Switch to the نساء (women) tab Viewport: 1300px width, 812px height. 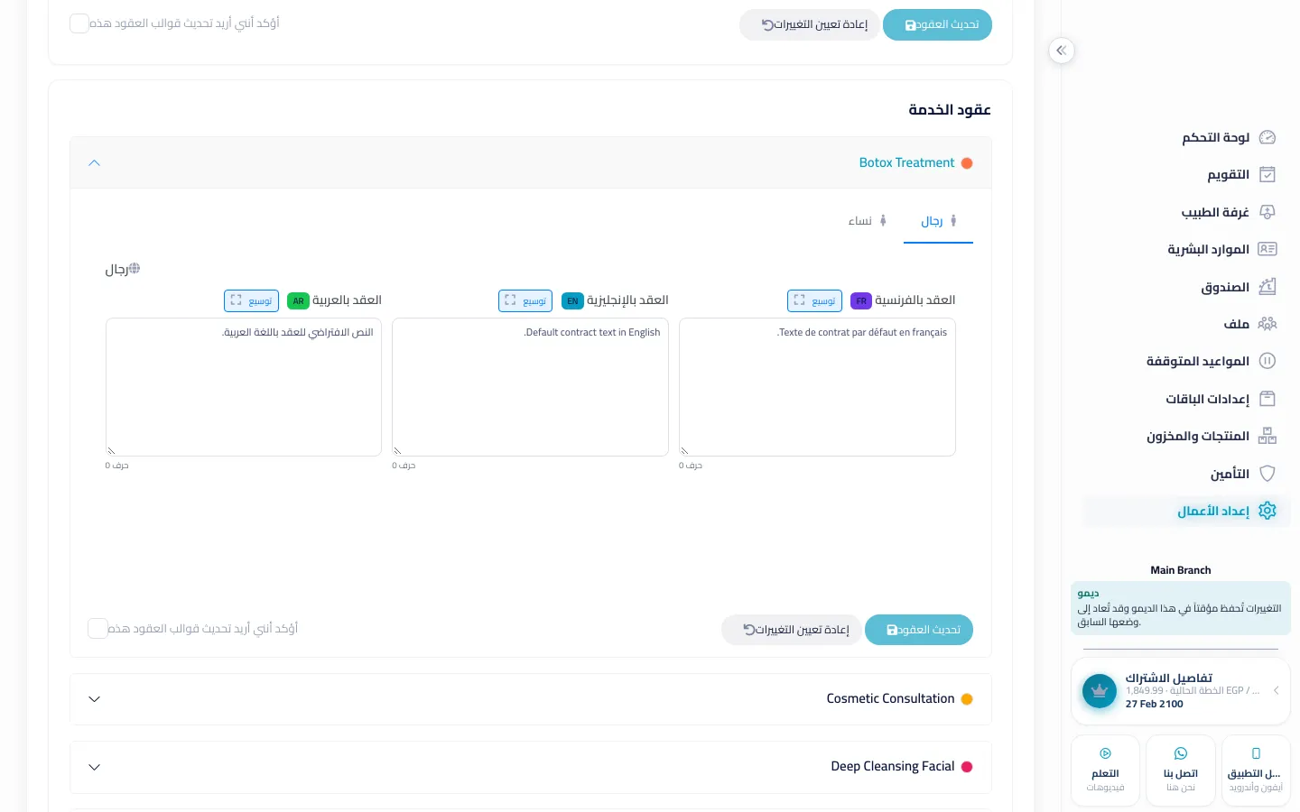tap(868, 221)
